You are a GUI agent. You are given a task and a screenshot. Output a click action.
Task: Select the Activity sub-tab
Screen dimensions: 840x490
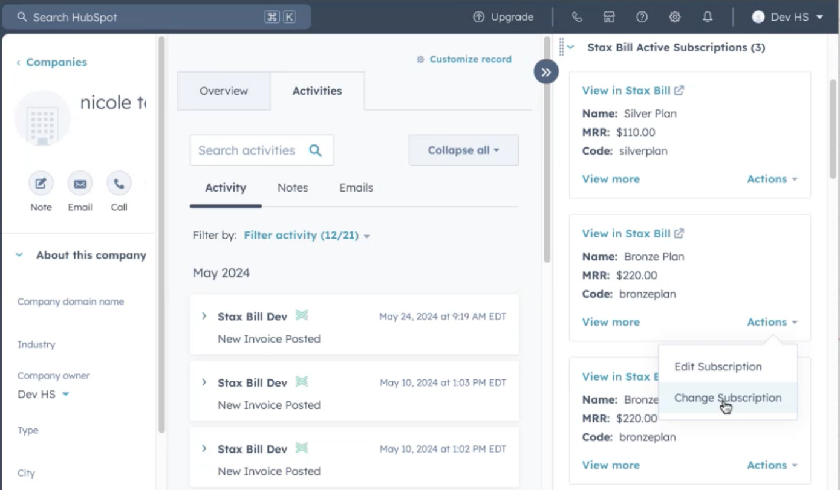pyautogui.click(x=226, y=188)
